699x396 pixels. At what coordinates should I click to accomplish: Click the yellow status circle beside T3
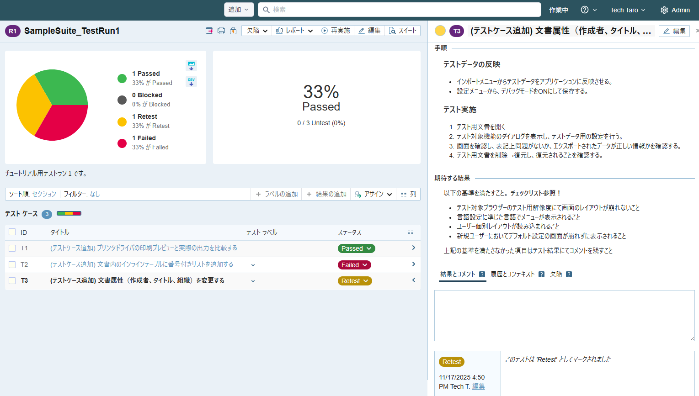pyautogui.click(x=440, y=31)
